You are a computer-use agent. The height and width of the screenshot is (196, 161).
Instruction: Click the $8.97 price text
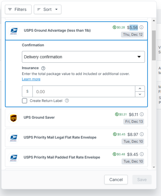coord(133,135)
